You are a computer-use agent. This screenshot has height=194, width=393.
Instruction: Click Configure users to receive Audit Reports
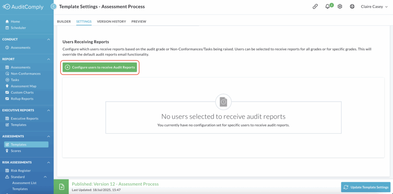point(100,67)
